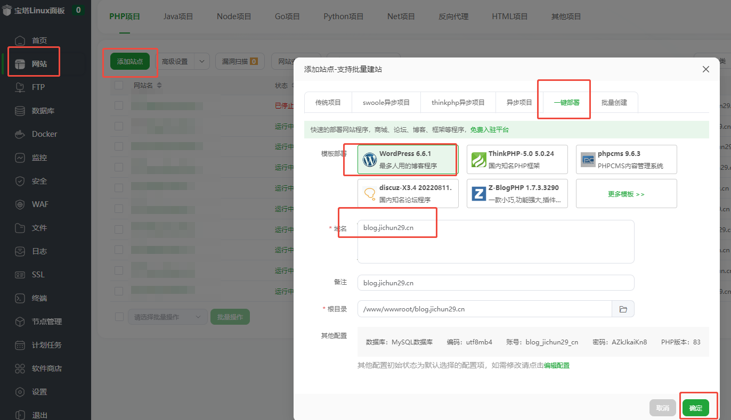This screenshot has height=420, width=731.
Task: Switch to the 反向代理 tab
Action: tap(453, 17)
